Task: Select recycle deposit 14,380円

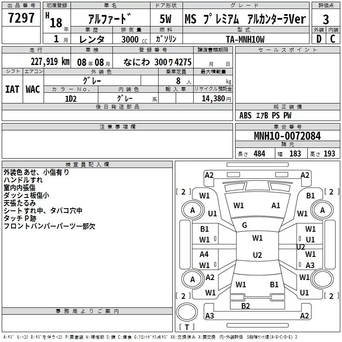Action: click(x=216, y=99)
